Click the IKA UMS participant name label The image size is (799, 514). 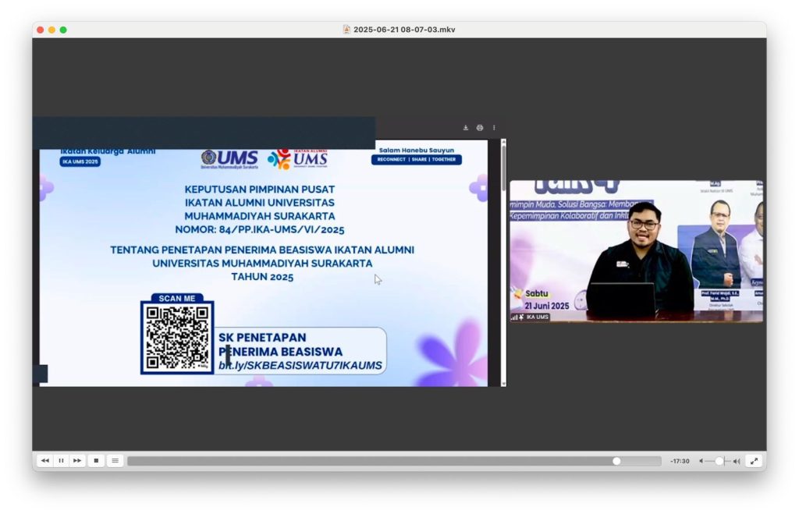[537, 317]
